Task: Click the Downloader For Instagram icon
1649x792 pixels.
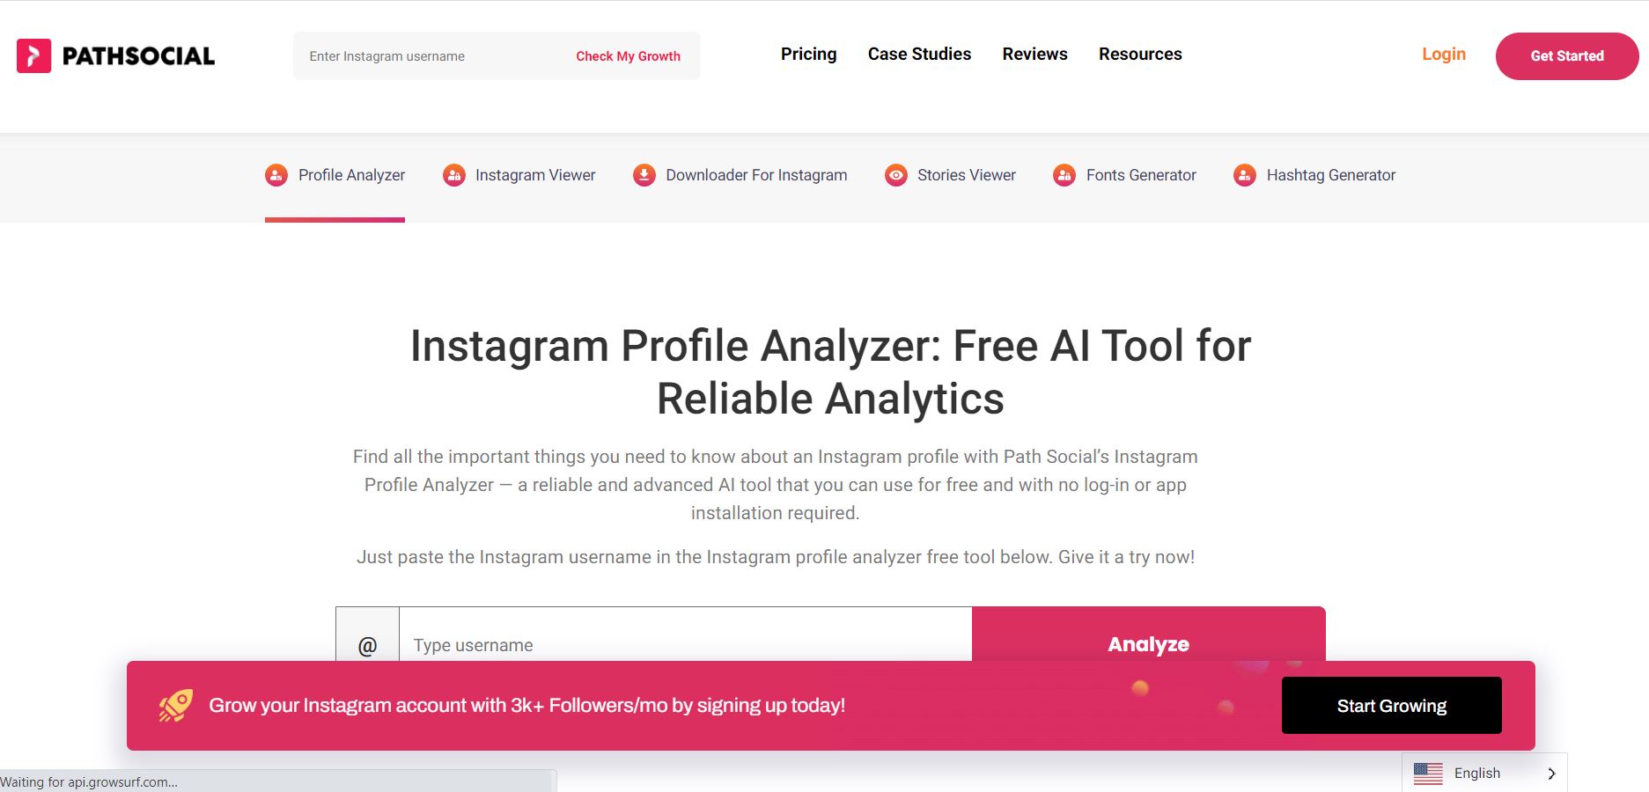Action: pyautogui.click(x=644, y=175)
